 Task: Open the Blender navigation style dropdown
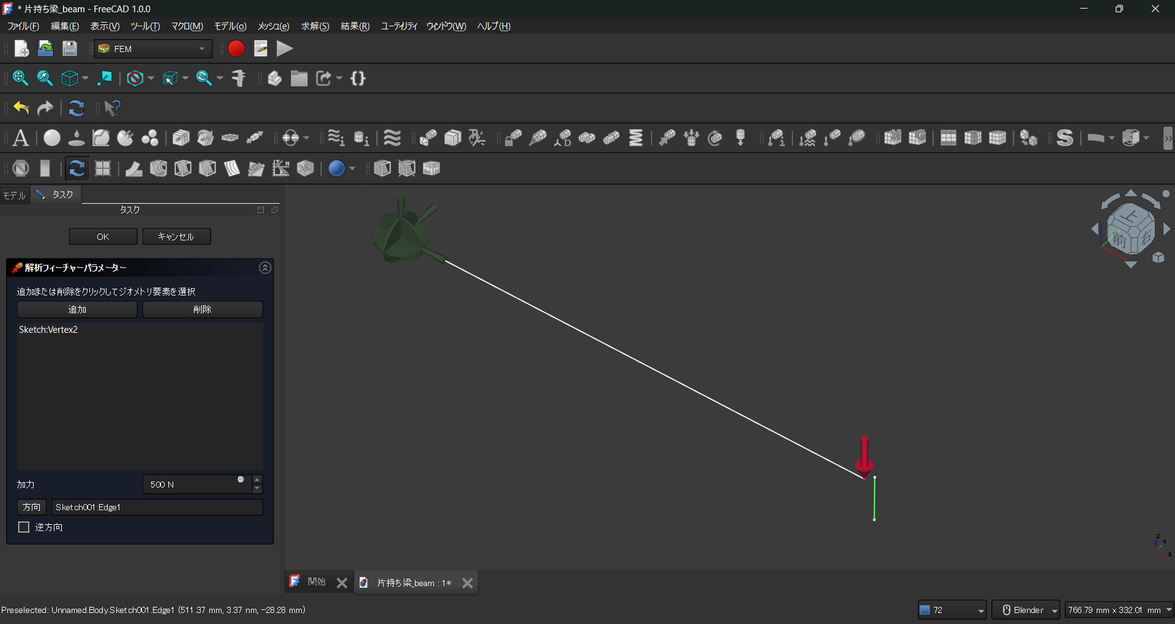tap(1026, 610)
